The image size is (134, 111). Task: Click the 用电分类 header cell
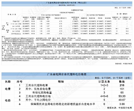coord(12,15)
